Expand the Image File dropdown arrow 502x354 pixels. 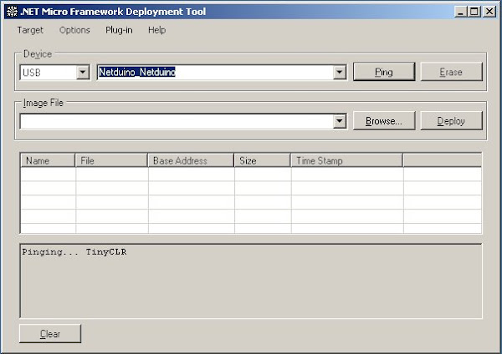pyautogui.click(x=340, y=121)
